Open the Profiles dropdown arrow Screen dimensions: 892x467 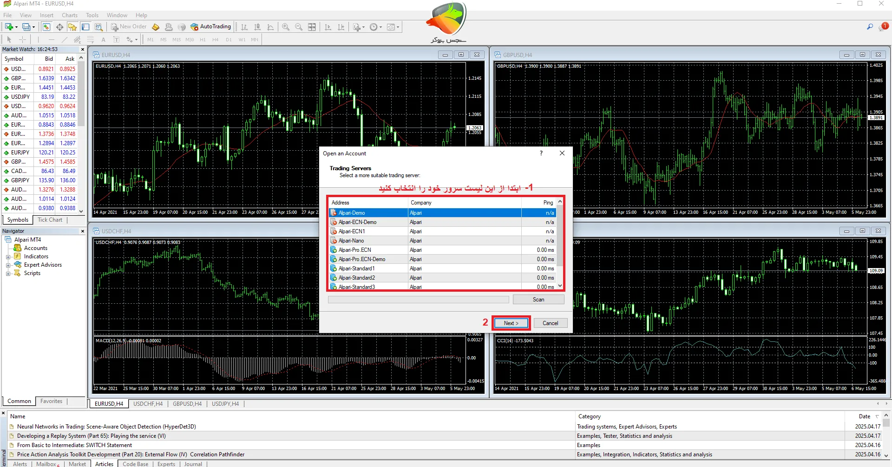[x=33, y=27]
